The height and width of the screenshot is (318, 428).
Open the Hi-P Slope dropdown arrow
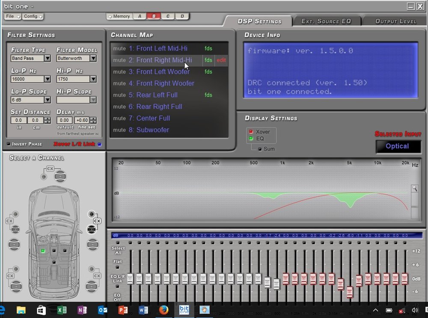[x=93, y=100]
